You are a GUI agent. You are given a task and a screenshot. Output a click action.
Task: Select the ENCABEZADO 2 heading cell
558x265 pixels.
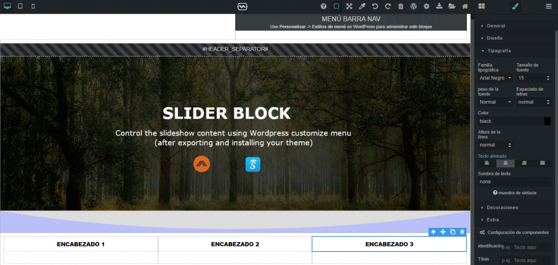pyautogui.click(x=235, y=244)
